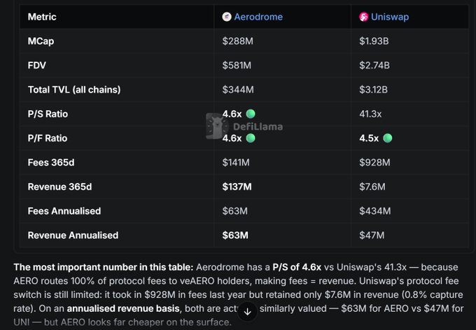Select the P/S Ratio row label
This screenshot has height=330, width=476.
(48, 114)
